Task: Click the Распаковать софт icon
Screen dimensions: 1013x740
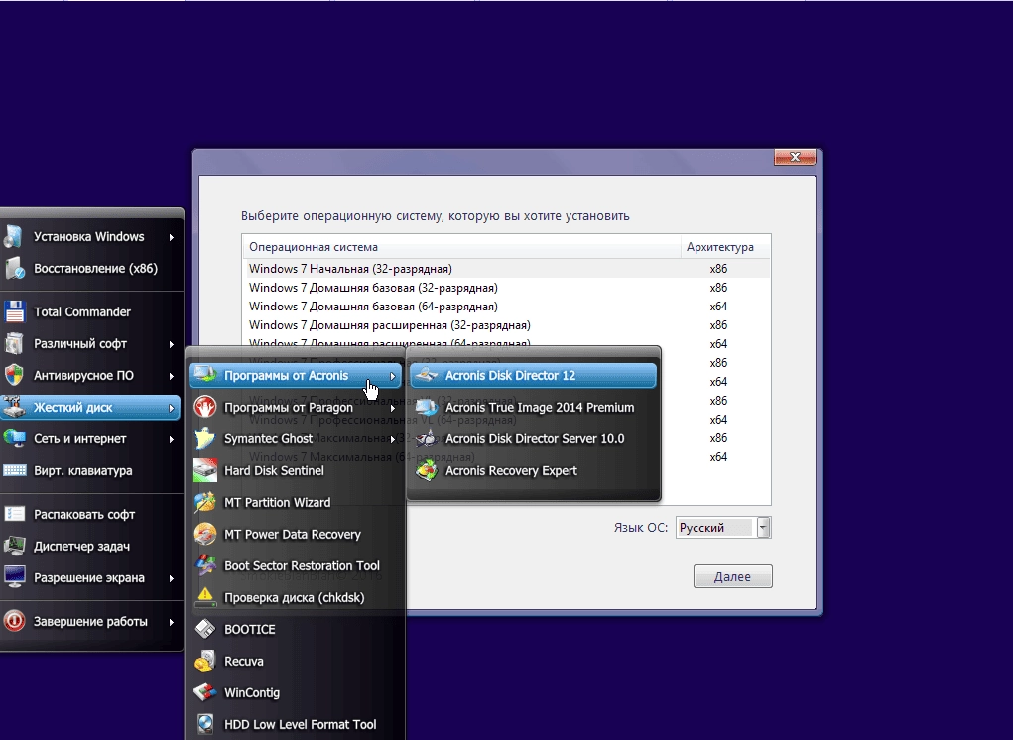Action: coord(14,514)
